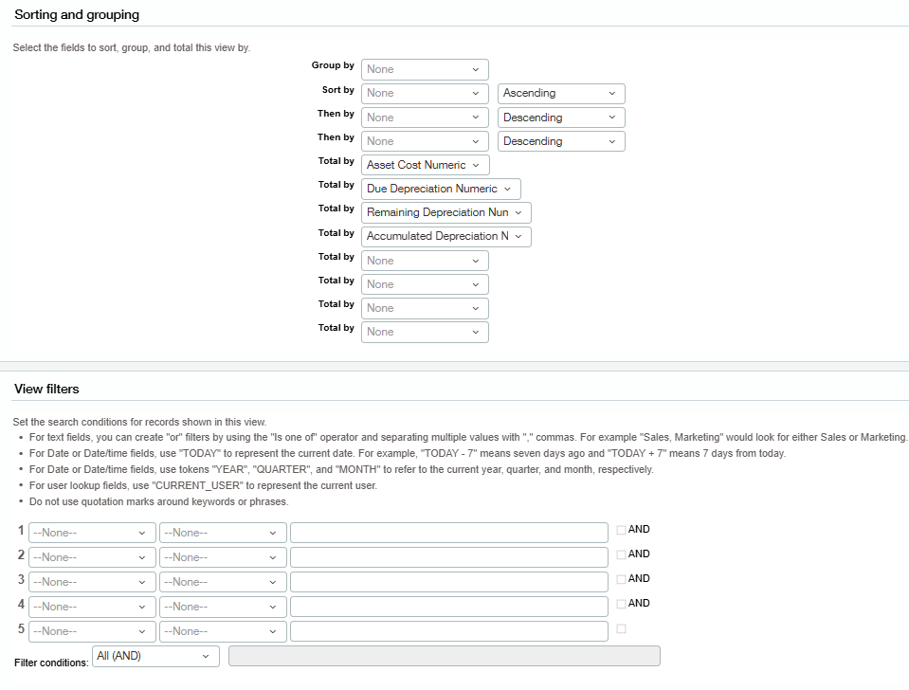
Task: Open filter 1 field dropdown
Action: click(x=92, y=533)
